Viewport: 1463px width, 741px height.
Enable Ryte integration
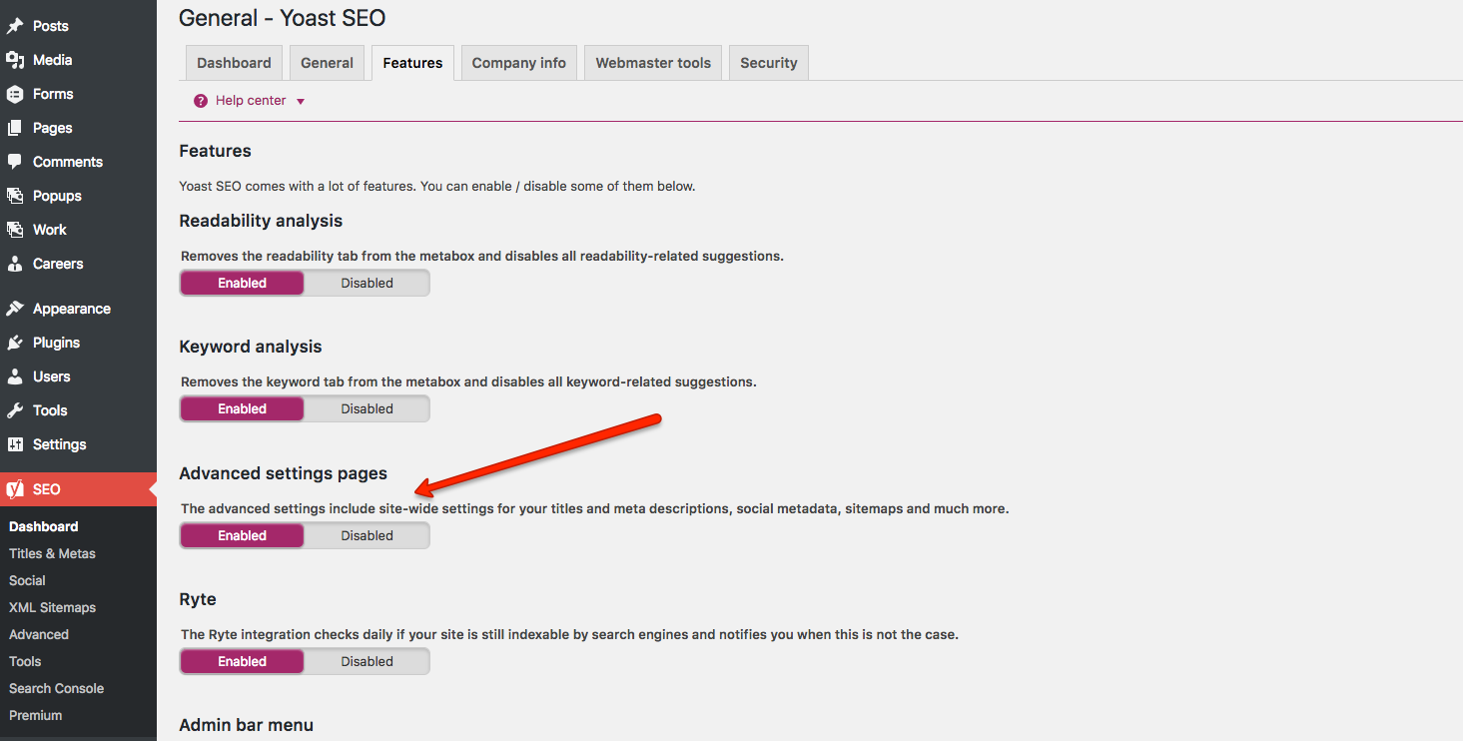(242, 661)
